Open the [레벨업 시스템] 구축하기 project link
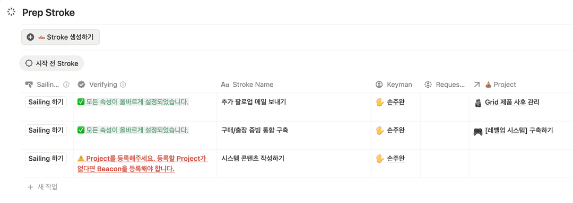 pyautogui.click(x=513, y=131)
